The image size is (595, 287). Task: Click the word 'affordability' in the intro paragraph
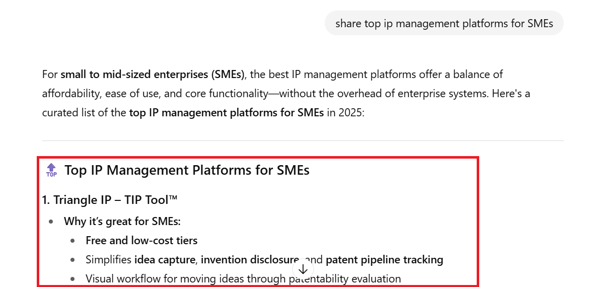70,93
